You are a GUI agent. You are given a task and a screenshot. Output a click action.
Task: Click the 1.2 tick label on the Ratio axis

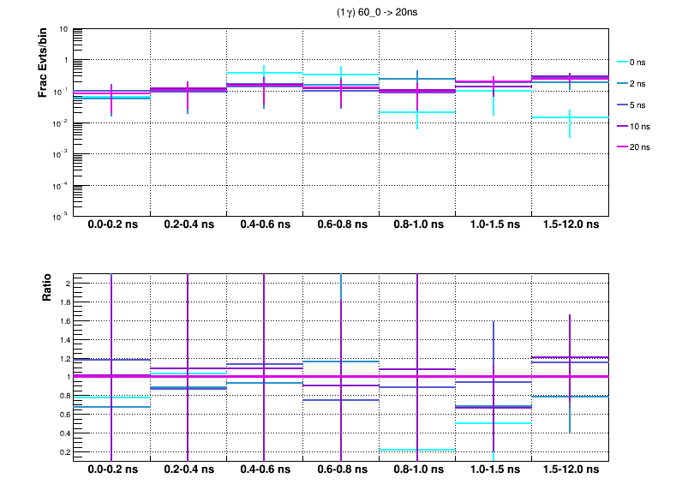click(x=63, y=358)
